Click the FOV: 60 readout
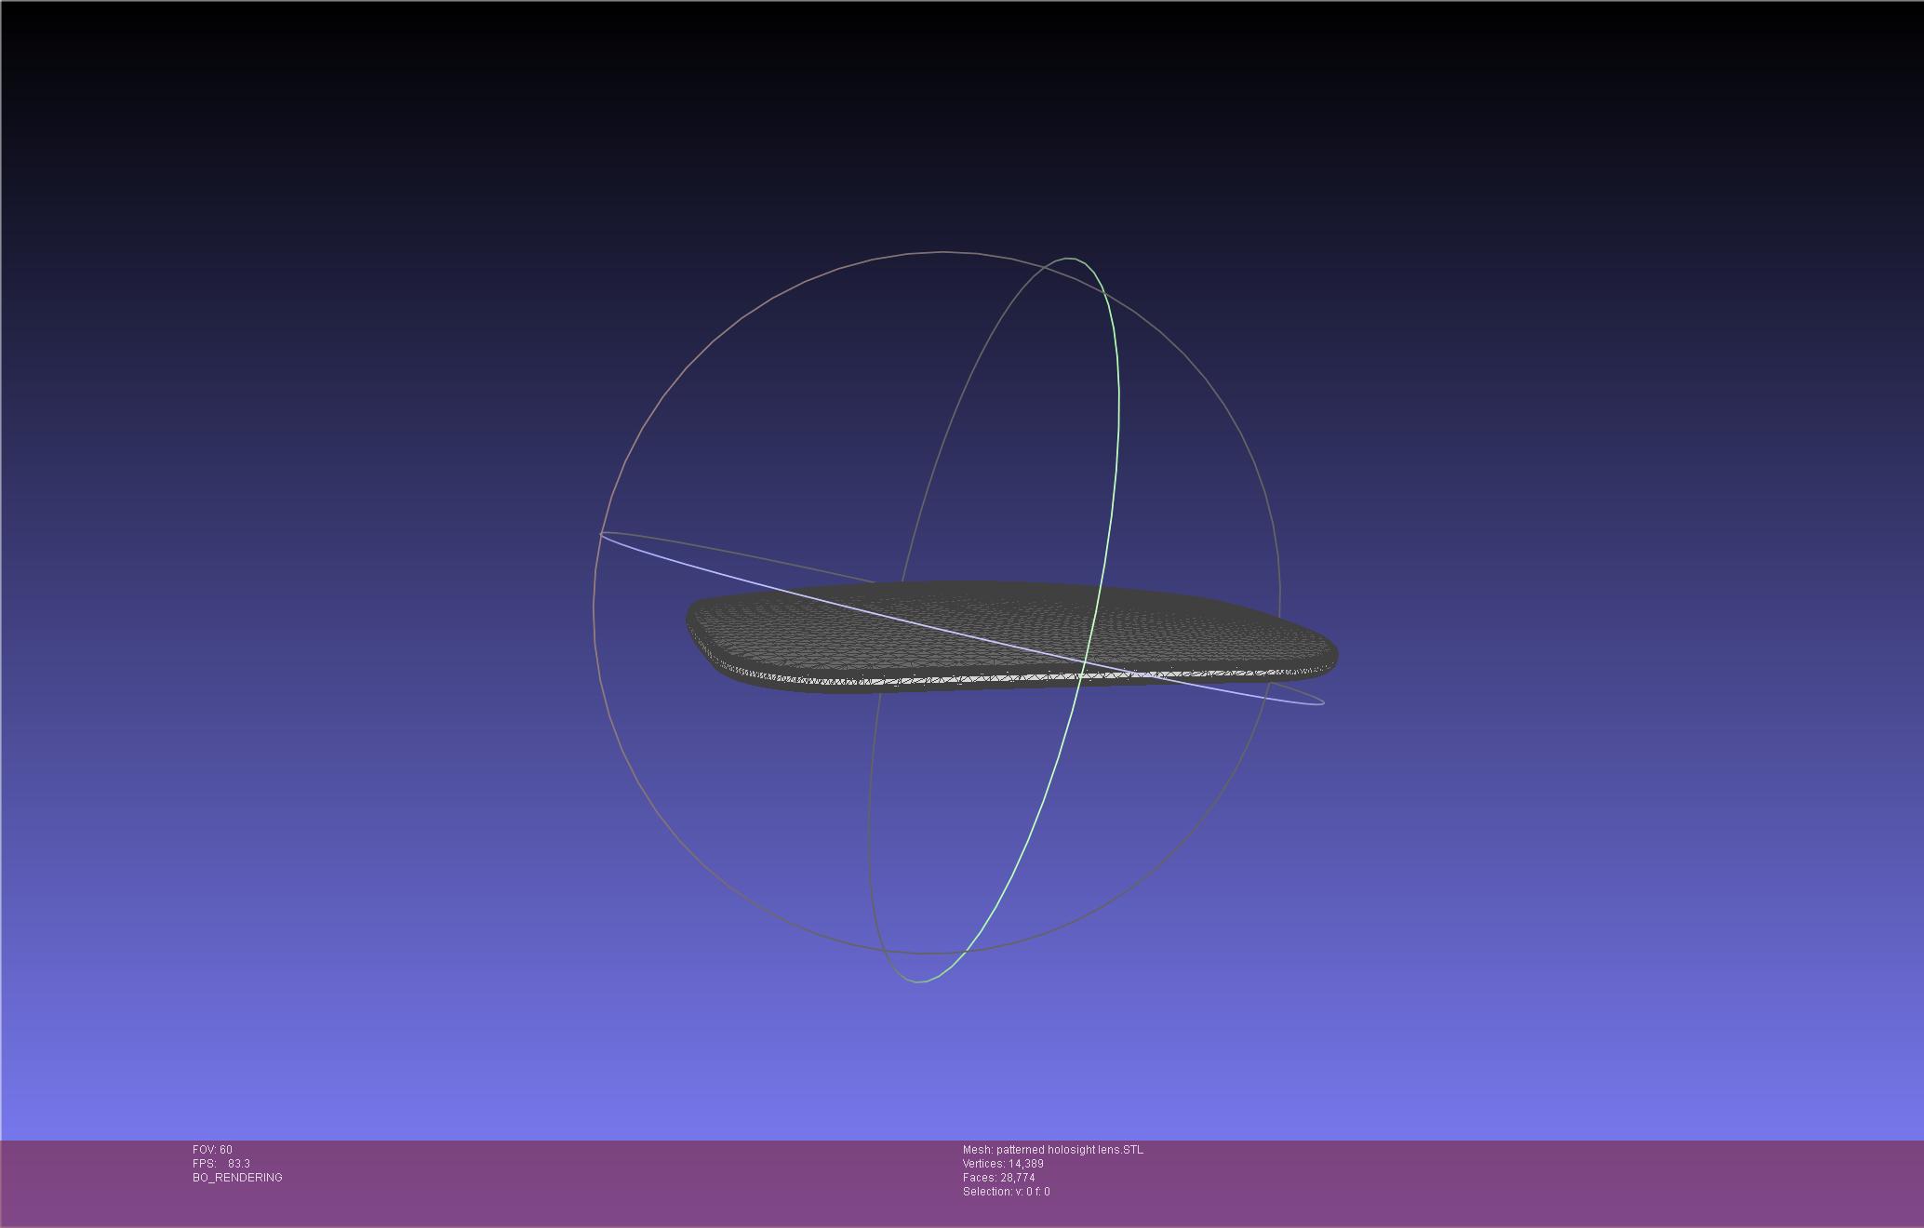This screenshot has height=1228, width=1924. pos(212,1150)
